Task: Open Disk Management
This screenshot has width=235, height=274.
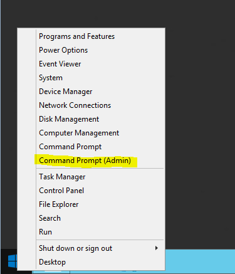Action: click(x=69, y=119)
